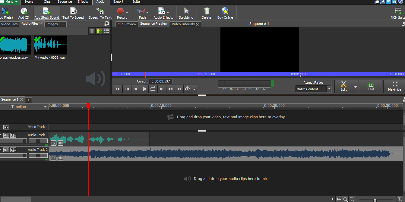Switch to the Effects ribbon tab
This screenshot has width=405, height=202.
point(83,2)
